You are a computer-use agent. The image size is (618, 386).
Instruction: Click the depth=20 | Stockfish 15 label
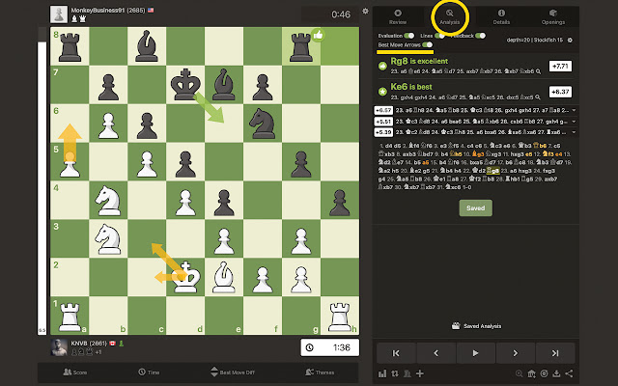point(534,41)
